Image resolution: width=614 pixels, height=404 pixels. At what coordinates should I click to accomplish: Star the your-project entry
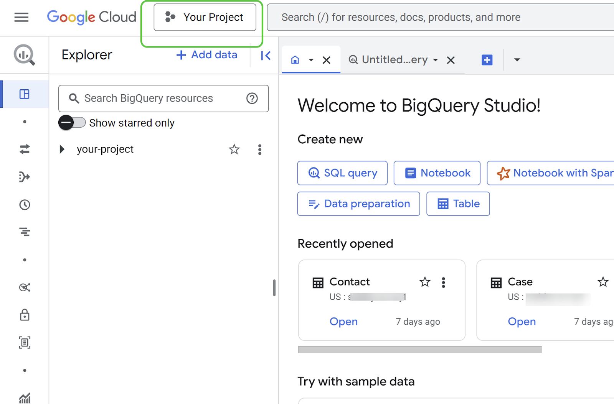point(234,149)
